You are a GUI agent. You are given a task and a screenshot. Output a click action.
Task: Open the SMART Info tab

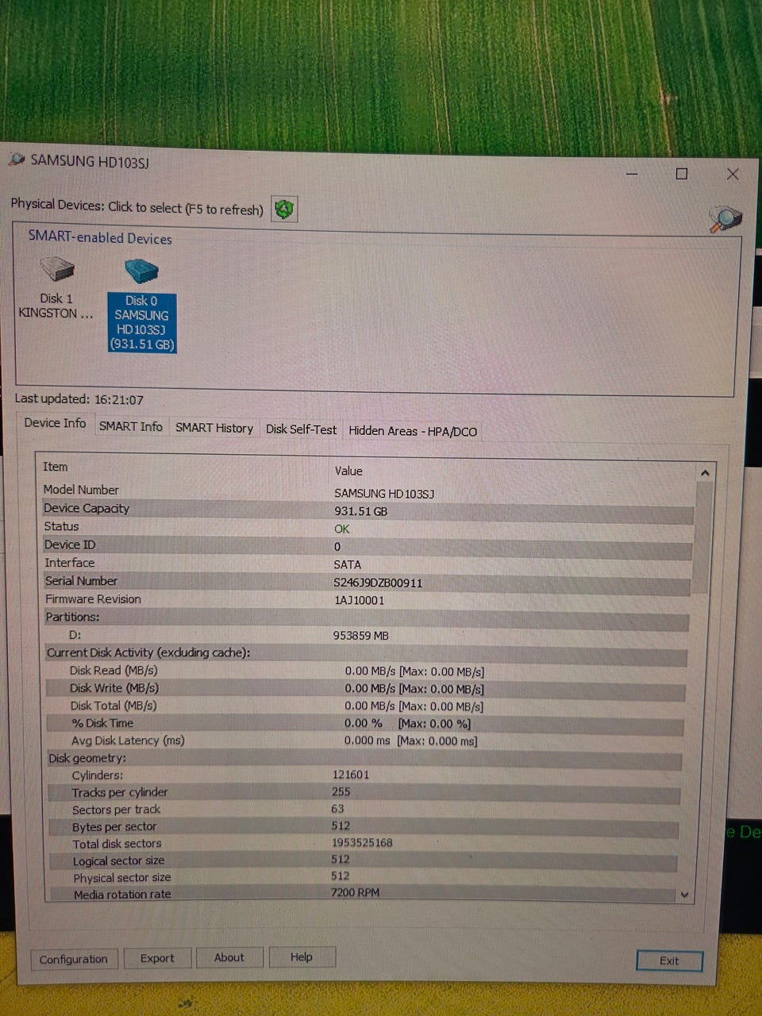click(x=131, y=426)
